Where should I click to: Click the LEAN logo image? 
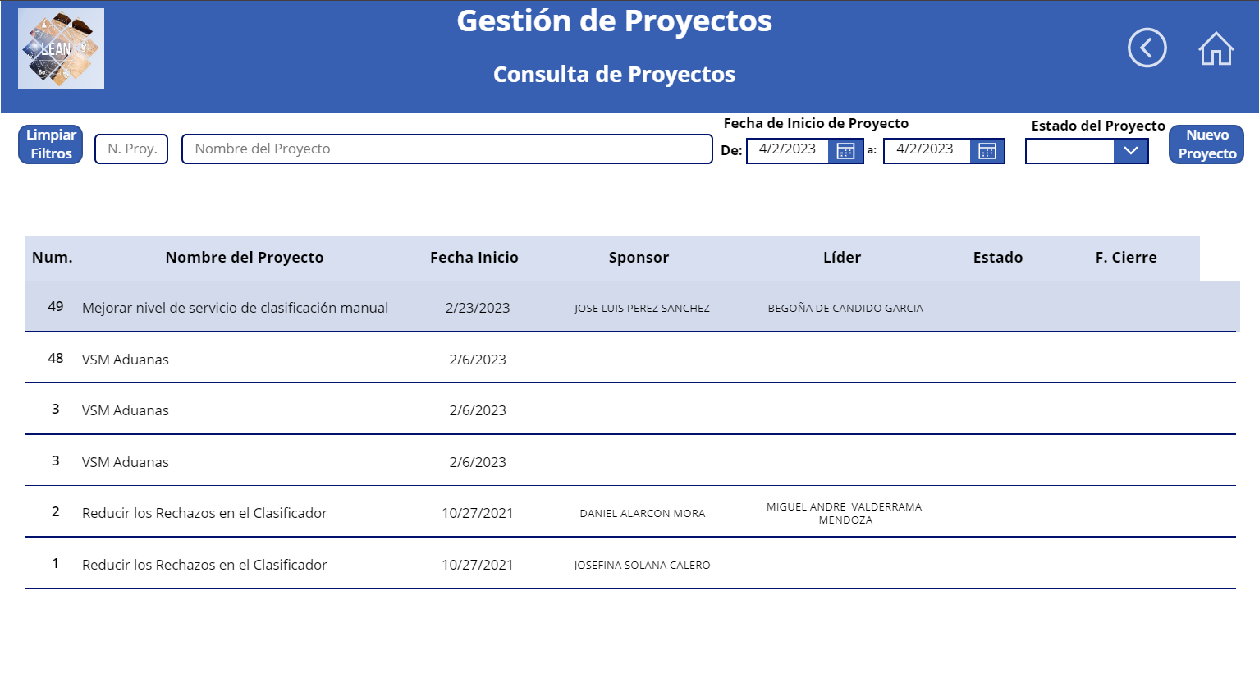[x=61, y=48]
